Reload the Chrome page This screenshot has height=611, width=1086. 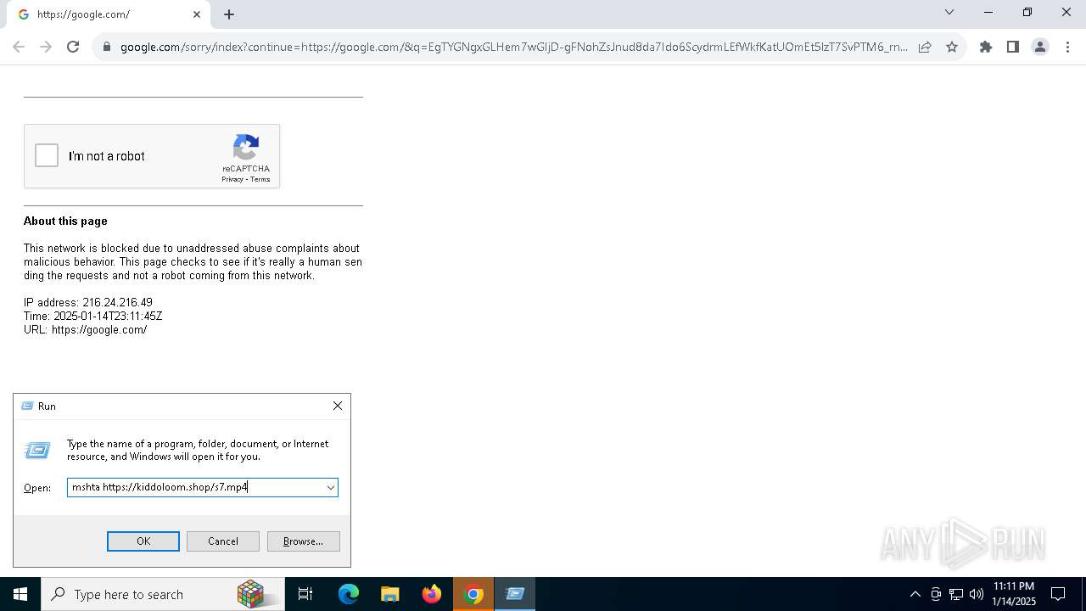[73, 47]
